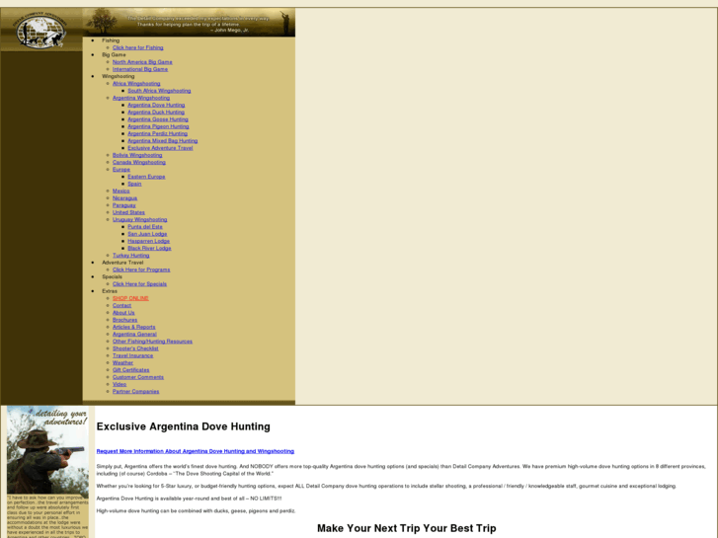Viewport: 718px width, 538px height.
Task: Select Nicaragua link
Action: click(125, 198)
